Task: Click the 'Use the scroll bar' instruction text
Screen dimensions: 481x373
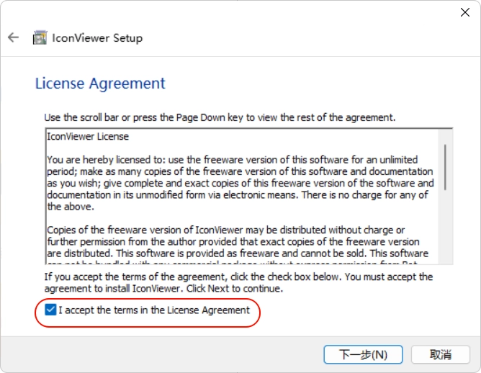Action: [x=220, y=117]
